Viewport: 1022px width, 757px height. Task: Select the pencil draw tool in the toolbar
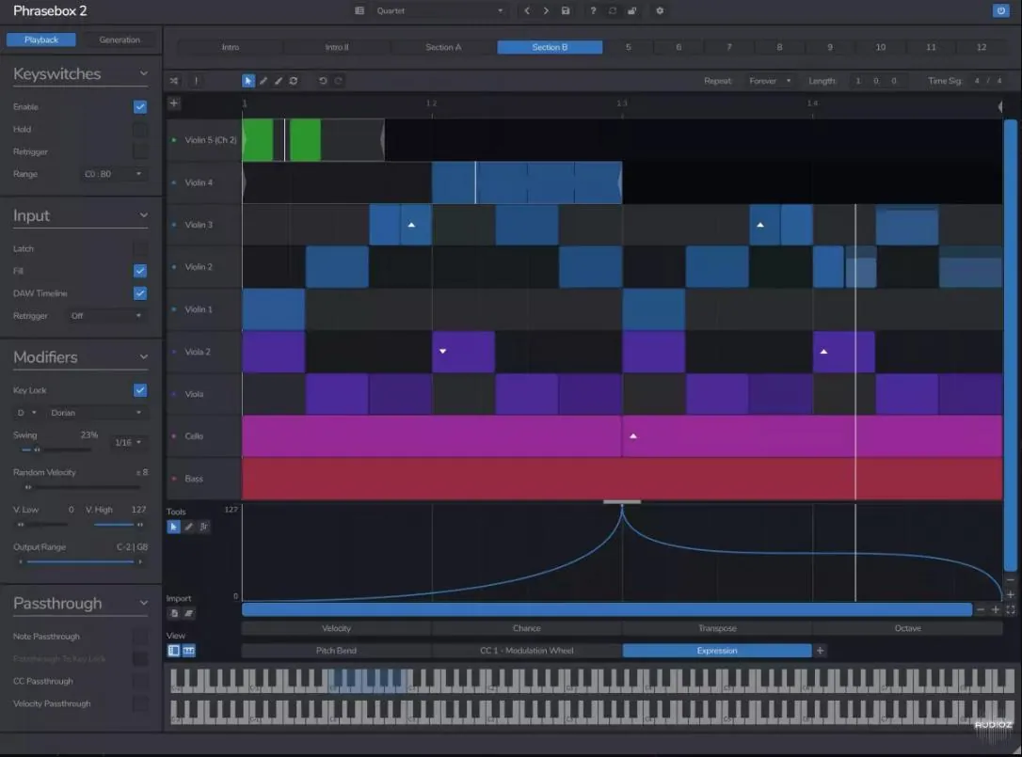263,81
